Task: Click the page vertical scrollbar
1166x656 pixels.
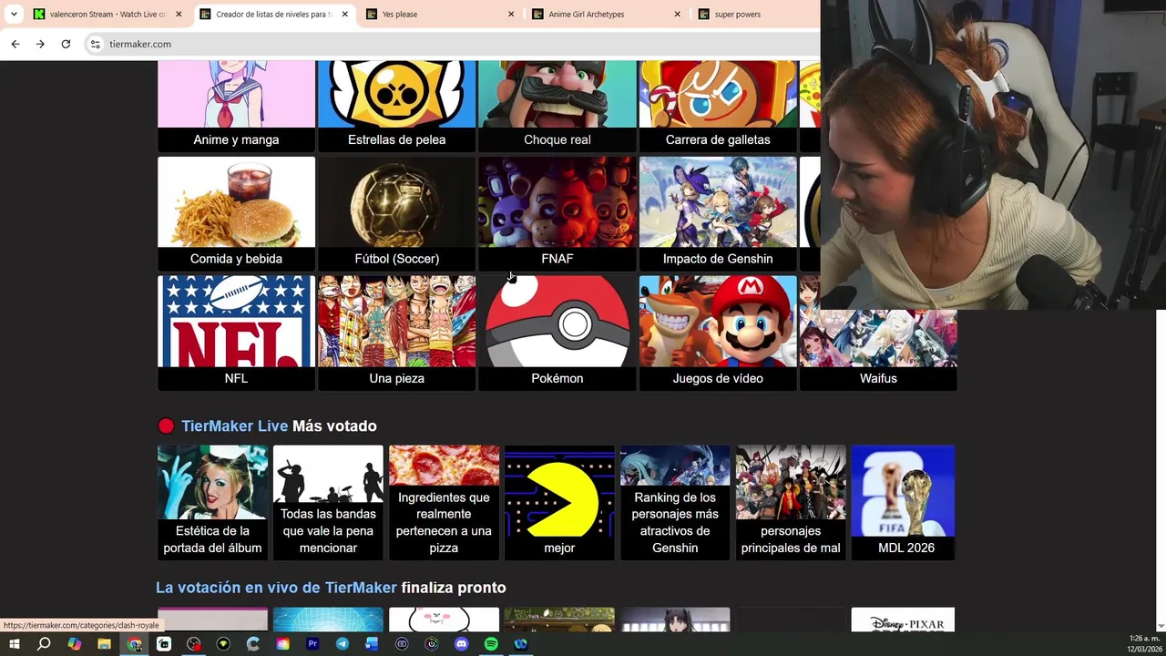Action: [x=1161, y=469]
